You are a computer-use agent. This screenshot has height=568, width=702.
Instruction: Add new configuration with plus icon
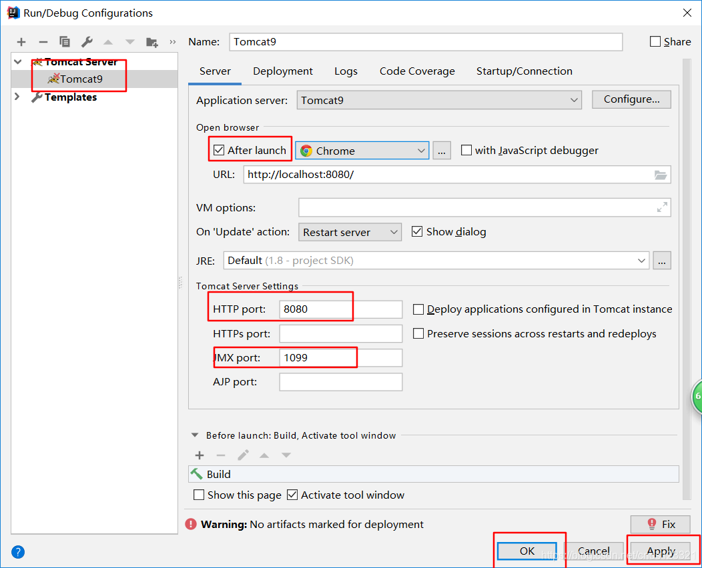[21, 42]
